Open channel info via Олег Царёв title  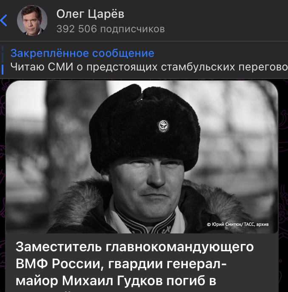(x=90, y=14)
